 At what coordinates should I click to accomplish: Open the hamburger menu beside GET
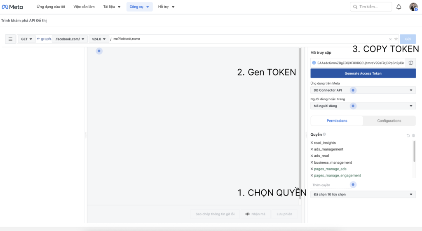tap(11, 39)
